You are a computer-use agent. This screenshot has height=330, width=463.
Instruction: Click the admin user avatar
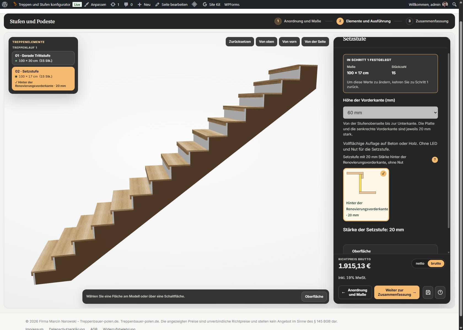pyautogui.click(x=445, y=4)
